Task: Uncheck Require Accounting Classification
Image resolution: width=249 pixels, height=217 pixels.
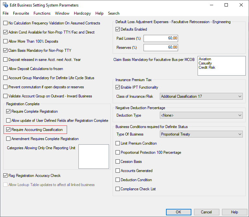Action: 8,130
